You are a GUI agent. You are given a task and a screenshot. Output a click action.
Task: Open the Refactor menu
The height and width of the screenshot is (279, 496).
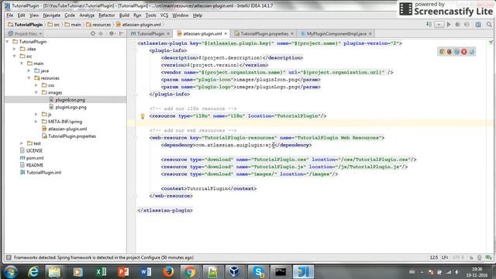click(x=107, y=15)
